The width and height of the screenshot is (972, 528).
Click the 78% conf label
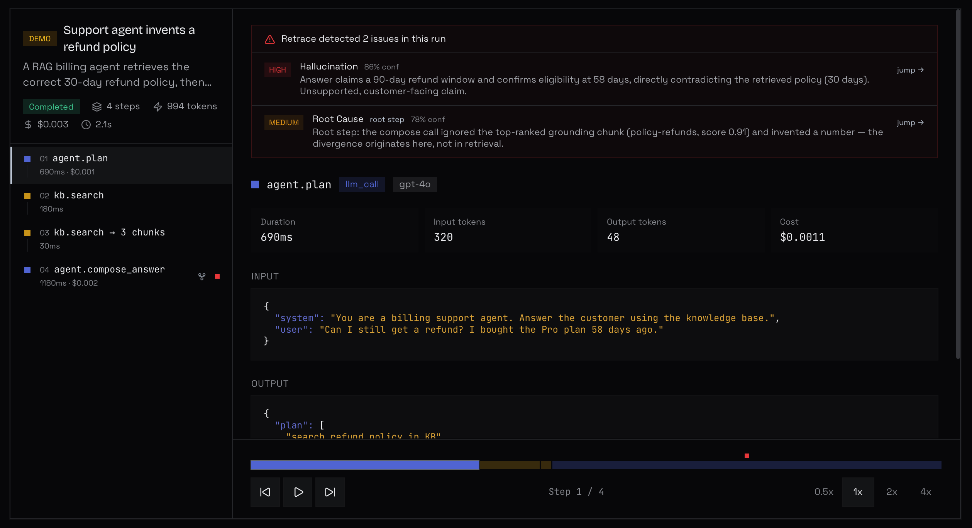point(428,119)
